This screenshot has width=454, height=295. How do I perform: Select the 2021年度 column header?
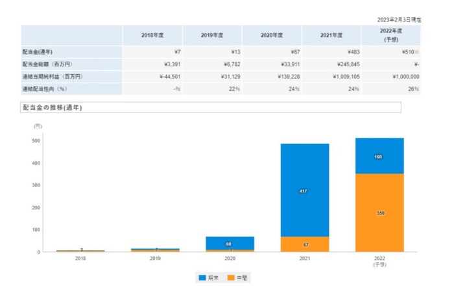tap(331, 35)
